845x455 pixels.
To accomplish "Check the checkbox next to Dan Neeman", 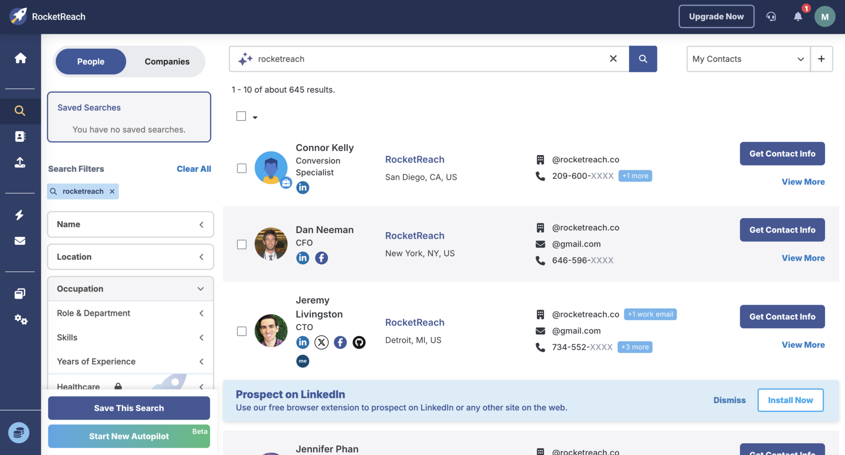I will point(241,244).
